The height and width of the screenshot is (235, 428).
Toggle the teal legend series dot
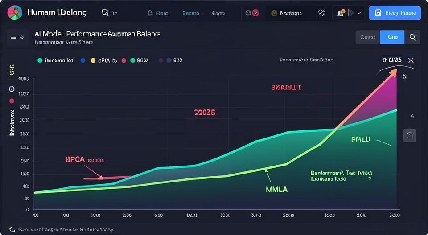click(x=40, y=60)
